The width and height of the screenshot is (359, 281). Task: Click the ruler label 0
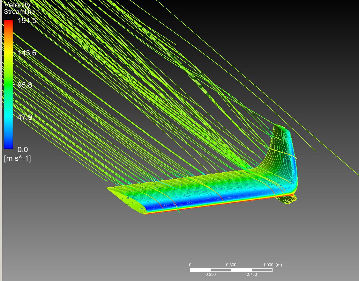click(190, 265)
